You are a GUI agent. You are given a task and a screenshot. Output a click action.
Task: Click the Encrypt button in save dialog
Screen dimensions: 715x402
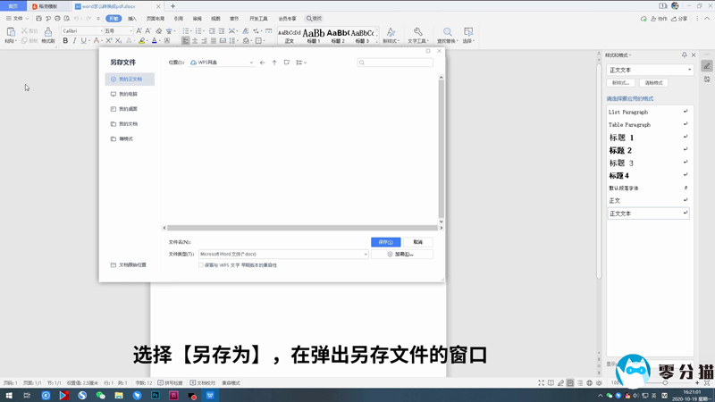tap(401, 255)
